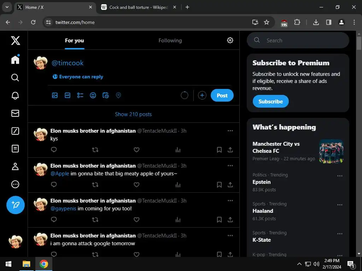Click the character count progress circle
The width and height of the screenshot is (362, 271).
click(x=185, y=95)
